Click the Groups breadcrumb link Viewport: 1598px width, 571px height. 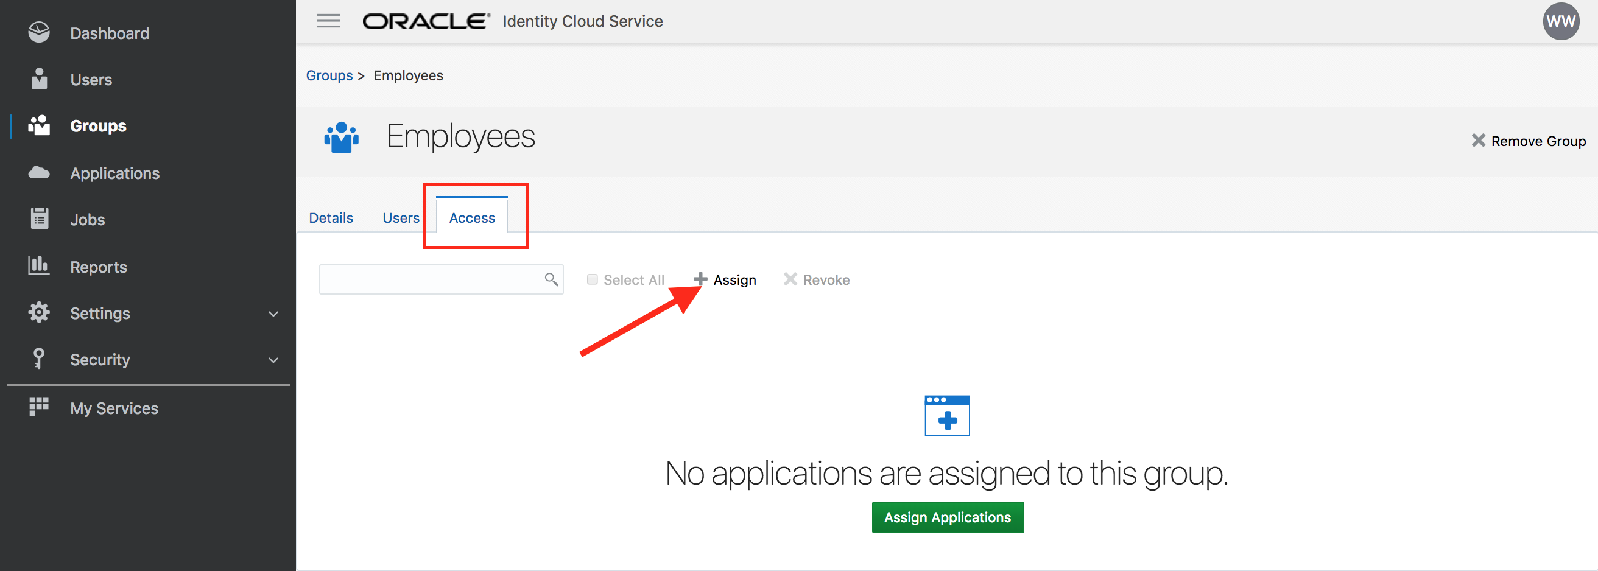click(x=329, y=75)
